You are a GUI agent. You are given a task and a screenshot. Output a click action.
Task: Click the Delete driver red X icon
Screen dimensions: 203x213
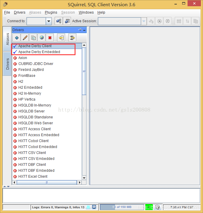(50, 38)
